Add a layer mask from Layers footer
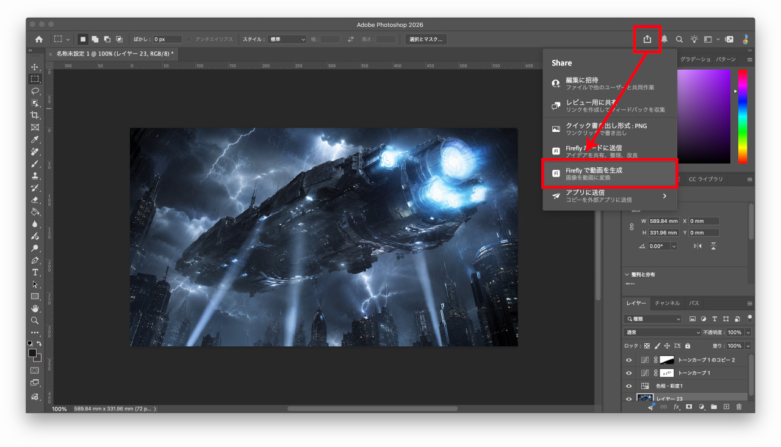This screenshot has width=781, height=447. [x=689, y=407]
